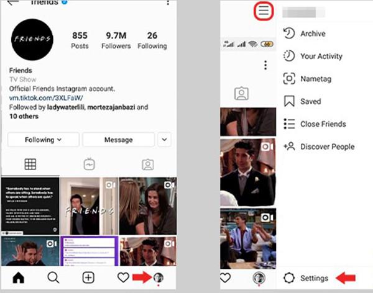The height and width of the screenshot is (293, 373).
Task: Open the Search magnifier icon
Action: (53, 277)
